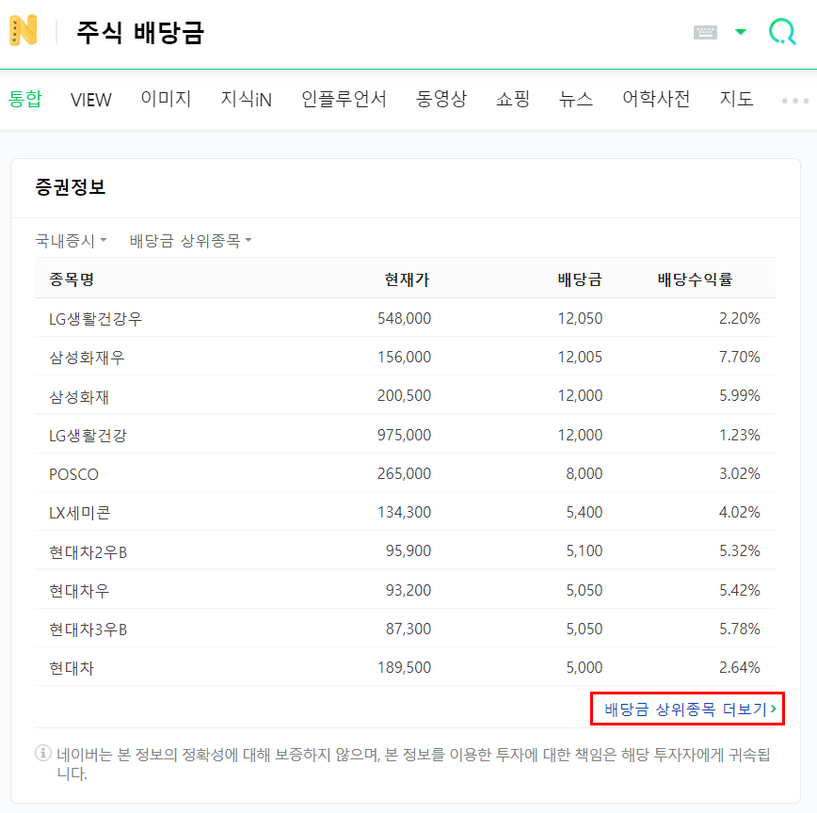
Task: Open the virtual keyboard icon
Action: [x=705, y=32]
